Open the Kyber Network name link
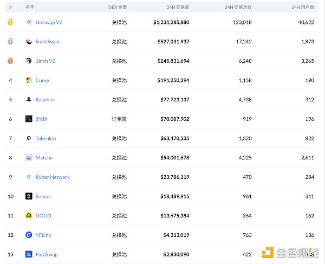 click(53, 177)
